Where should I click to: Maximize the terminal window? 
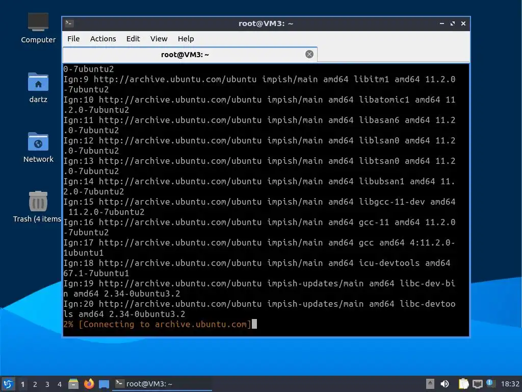pos(453,23)
